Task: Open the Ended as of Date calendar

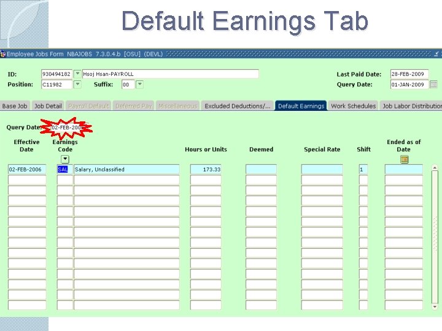Action: point(404,159)
